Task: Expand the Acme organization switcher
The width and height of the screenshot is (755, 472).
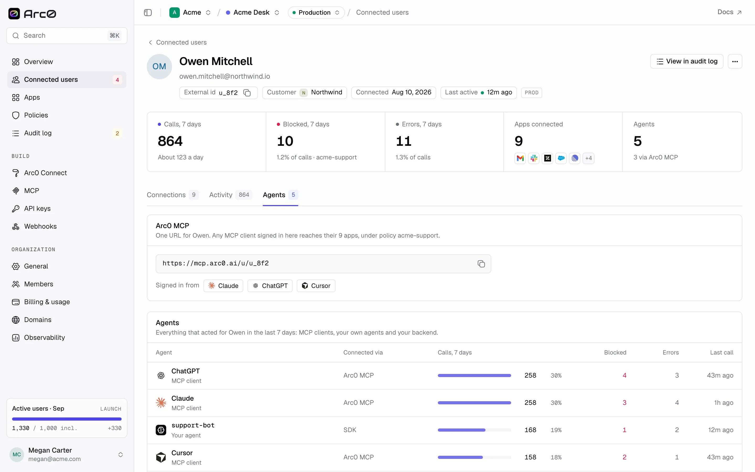Action: click(208, 13)
